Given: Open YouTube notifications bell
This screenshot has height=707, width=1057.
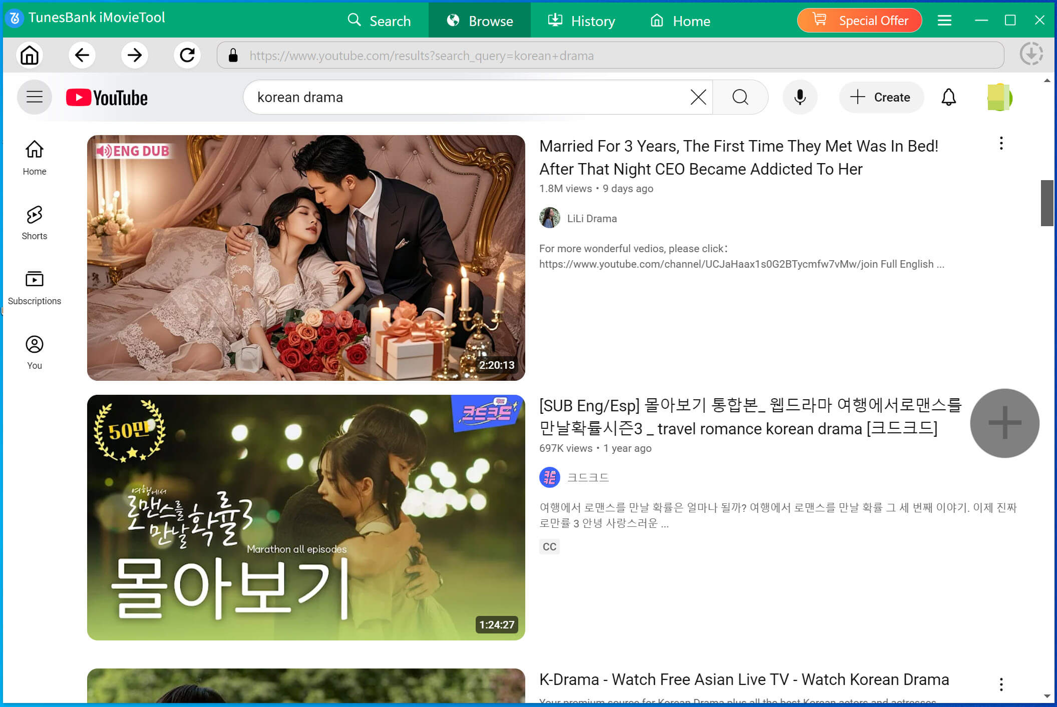Looking at the screenshot, I should tap(948, 97).
